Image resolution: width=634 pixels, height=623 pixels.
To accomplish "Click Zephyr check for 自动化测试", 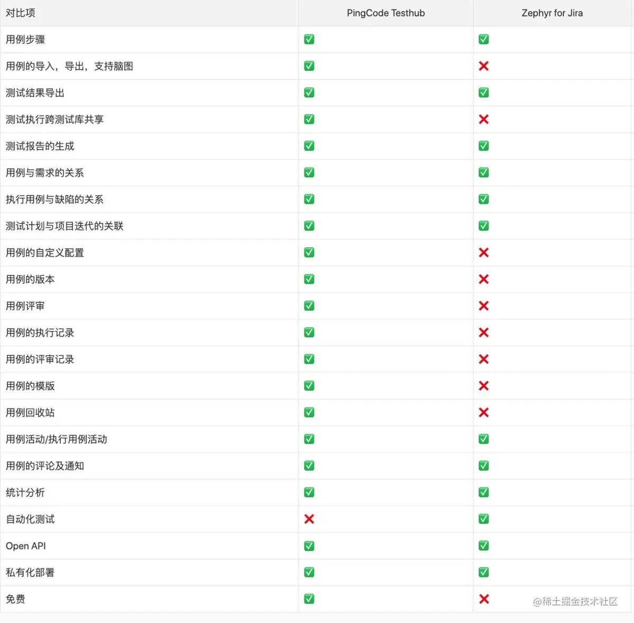I will (x=483, y=519).
